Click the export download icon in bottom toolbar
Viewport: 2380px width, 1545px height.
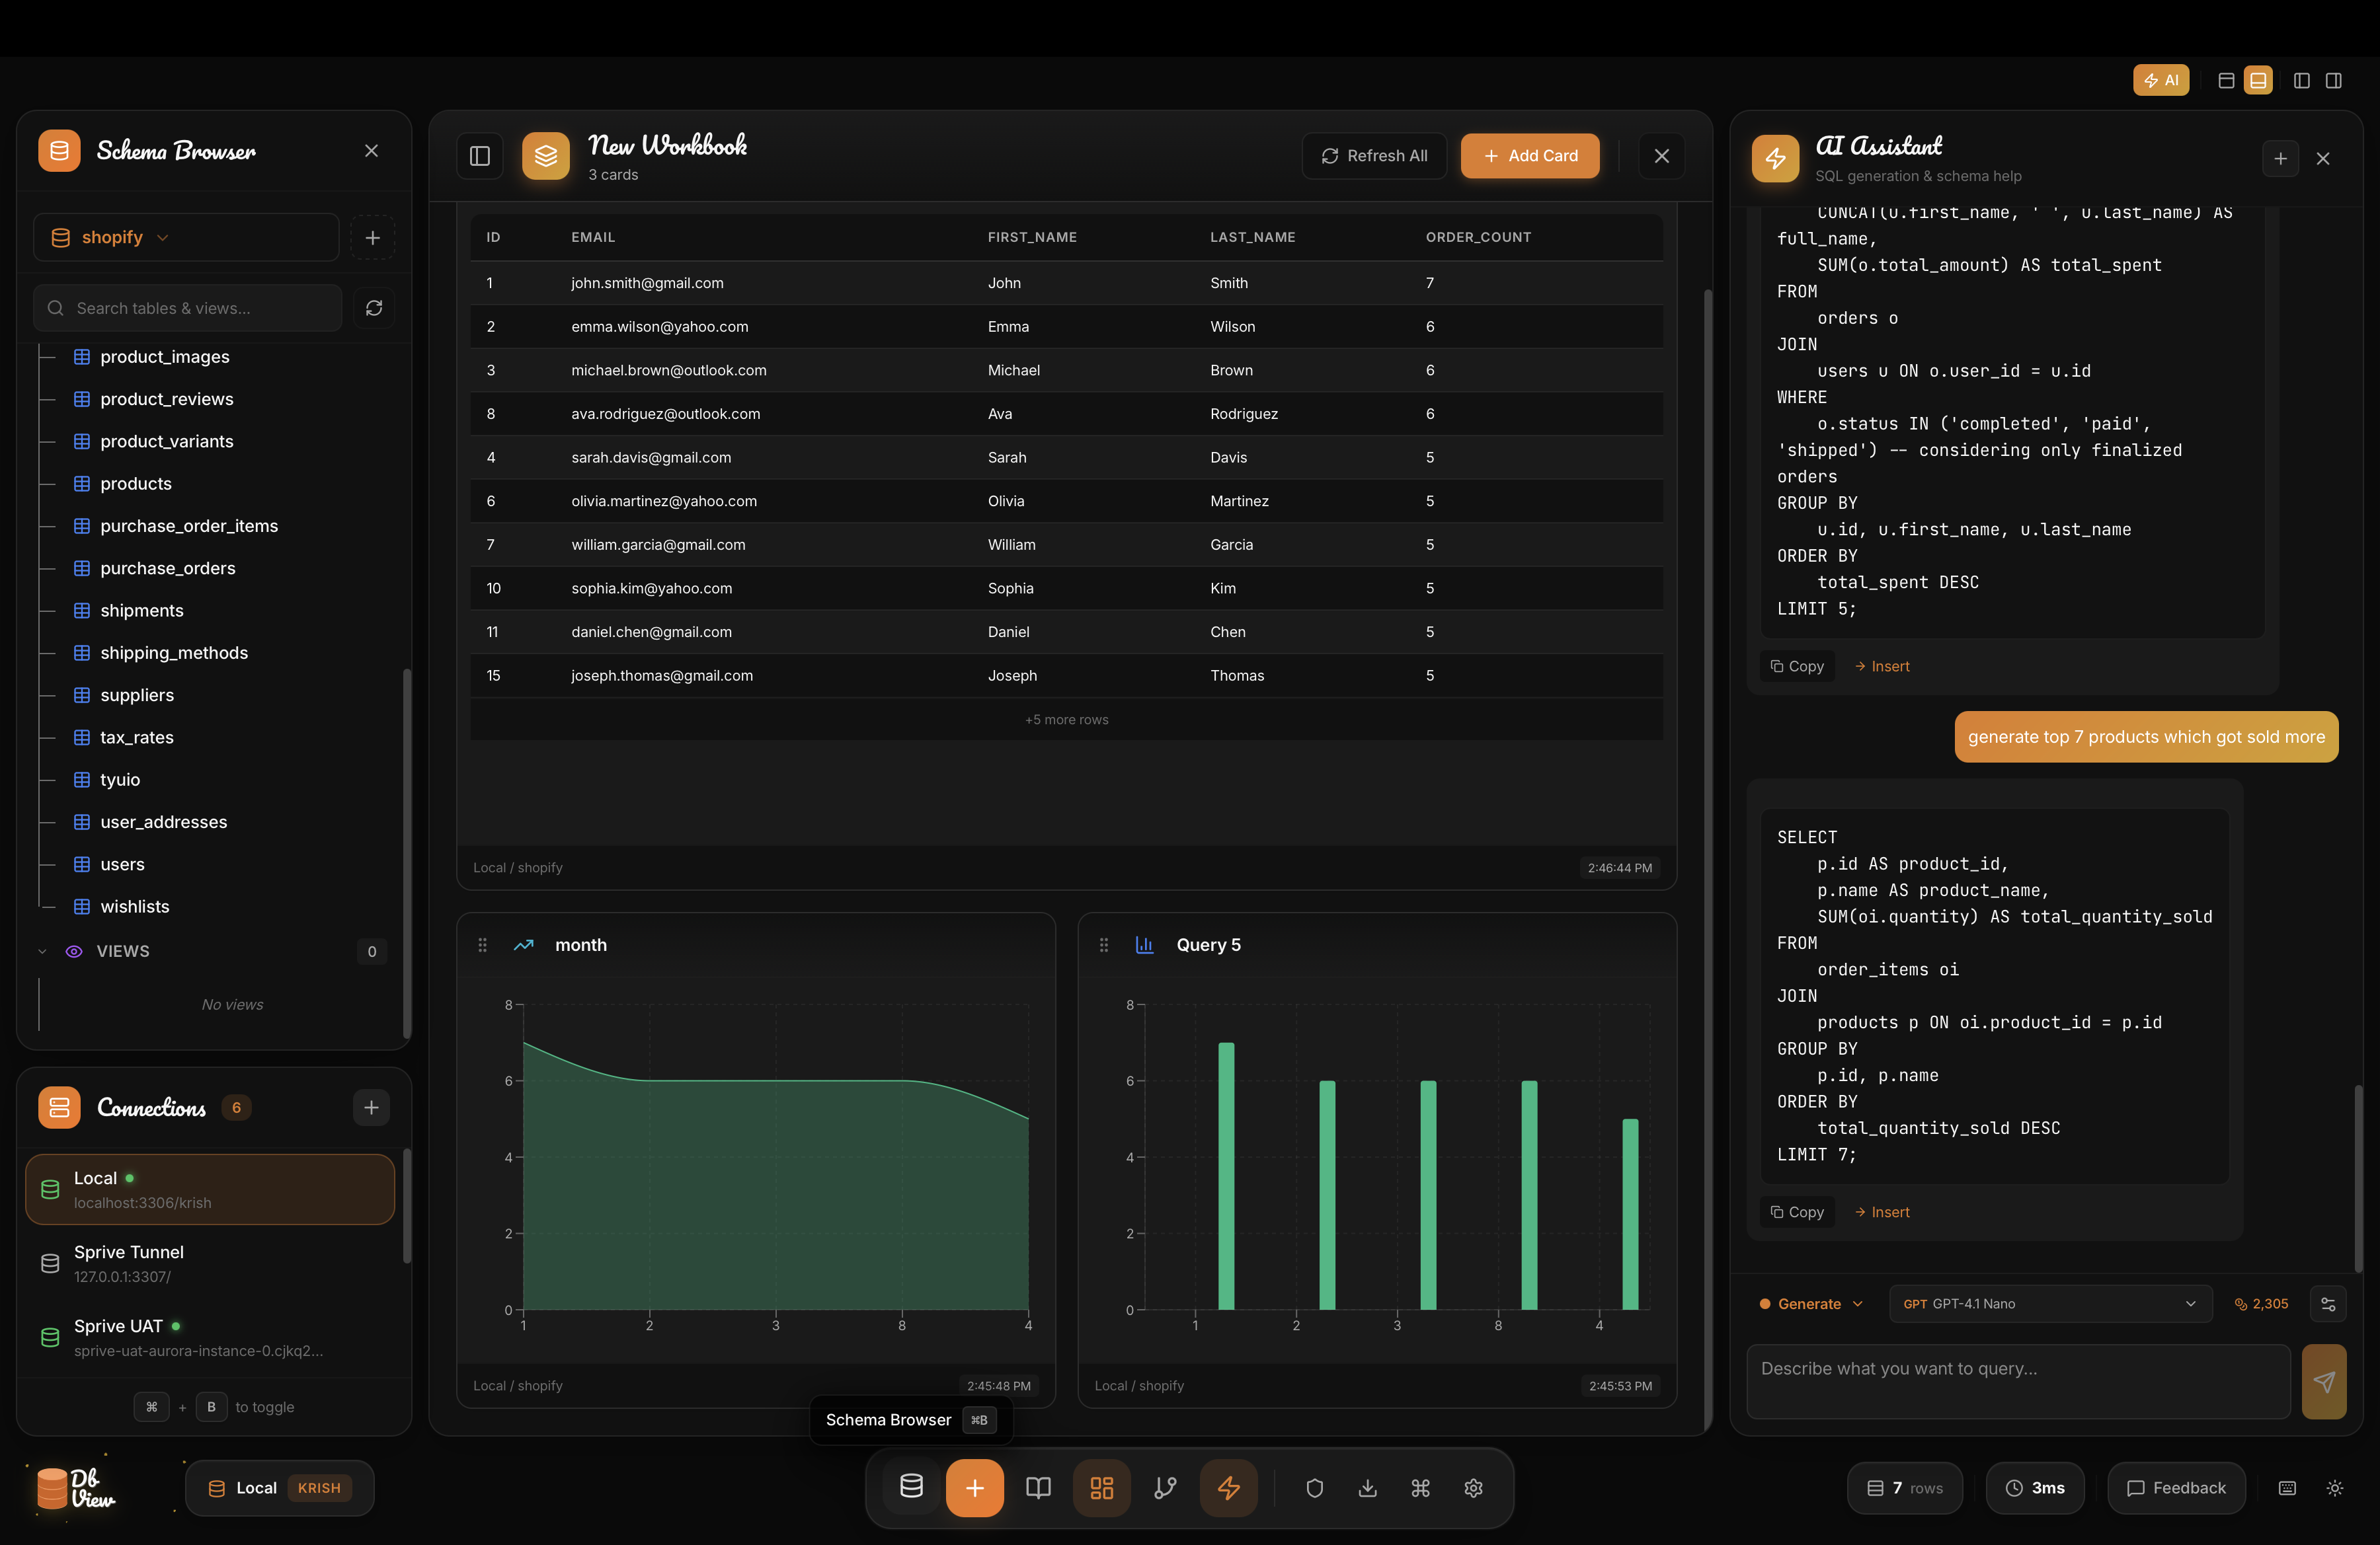click(1367, 1488)
